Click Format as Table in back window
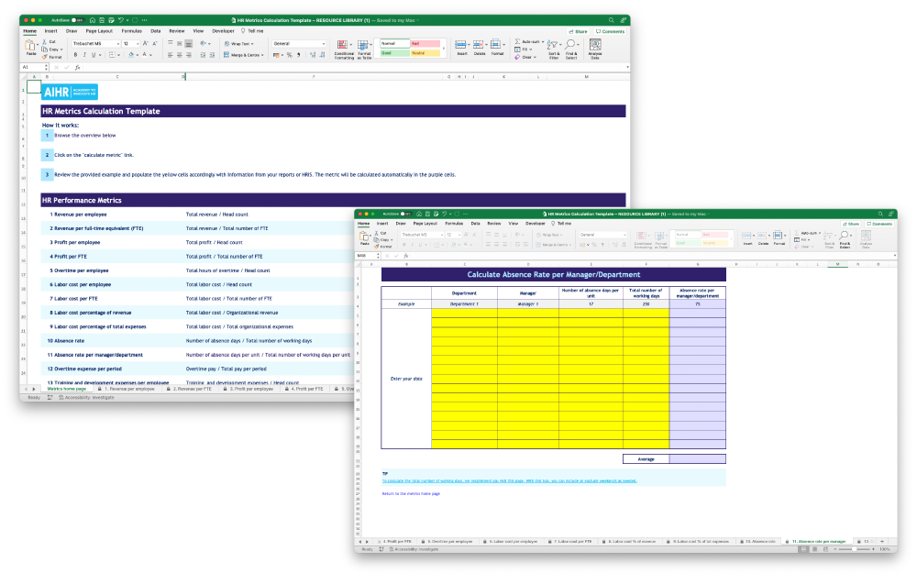 (364, 49)
